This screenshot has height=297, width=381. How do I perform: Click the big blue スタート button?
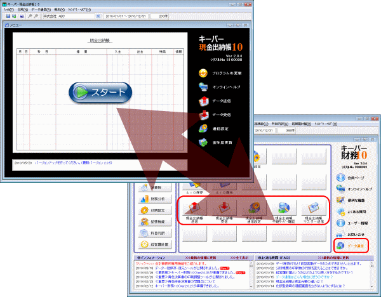[x=100, y=92]
